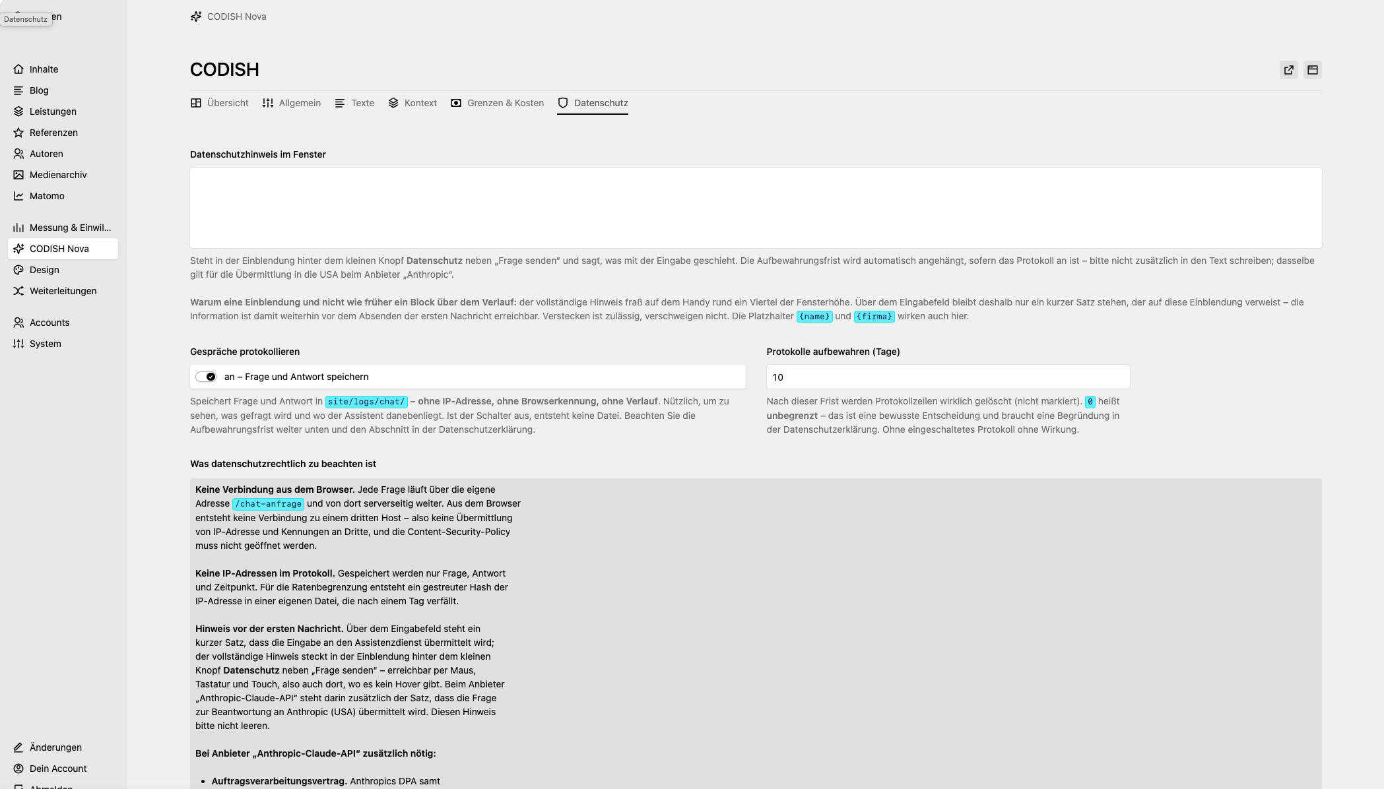Select the Datenschutz tab
Viewport: 1384px width, 789px height.
[x=593, y=103]
